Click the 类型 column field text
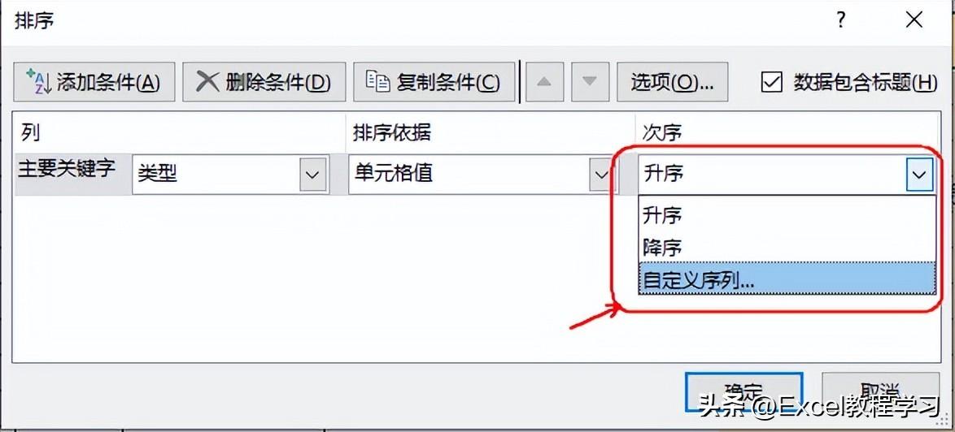This screenshot has height=432, width=955. [157, 175]
